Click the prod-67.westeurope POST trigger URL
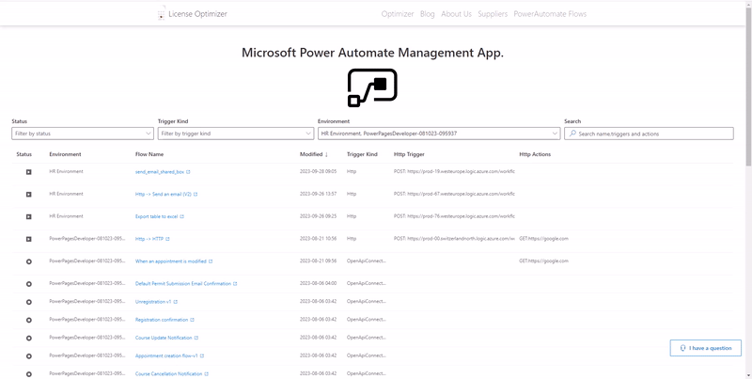This screenshot has height=379, width=752. (454, 194)
